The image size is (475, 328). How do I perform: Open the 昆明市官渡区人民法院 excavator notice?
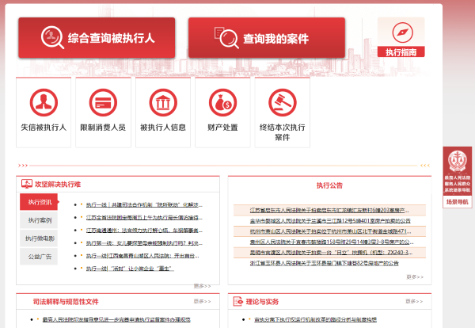[x=331, y=253]
